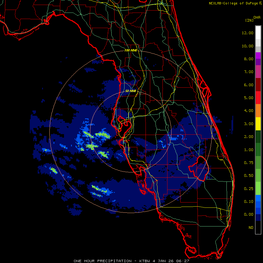Click the 0.75 legend value
Image resolution: width=263 pixels, height=263 pixels.
coord(249,163)
